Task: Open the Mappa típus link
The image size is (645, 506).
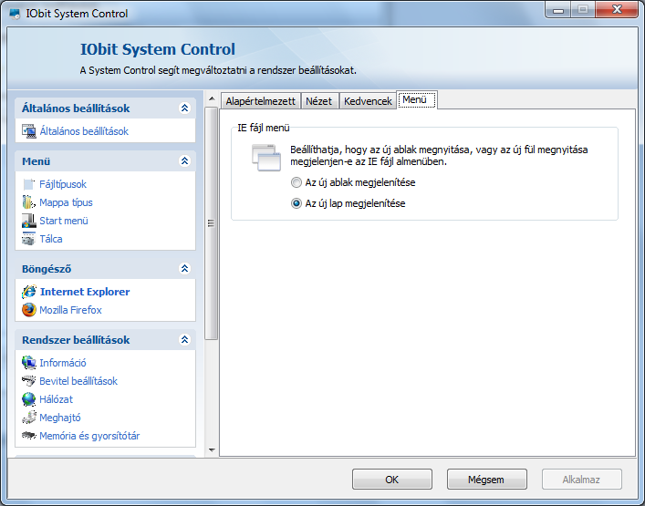Action: coord(66,202)
